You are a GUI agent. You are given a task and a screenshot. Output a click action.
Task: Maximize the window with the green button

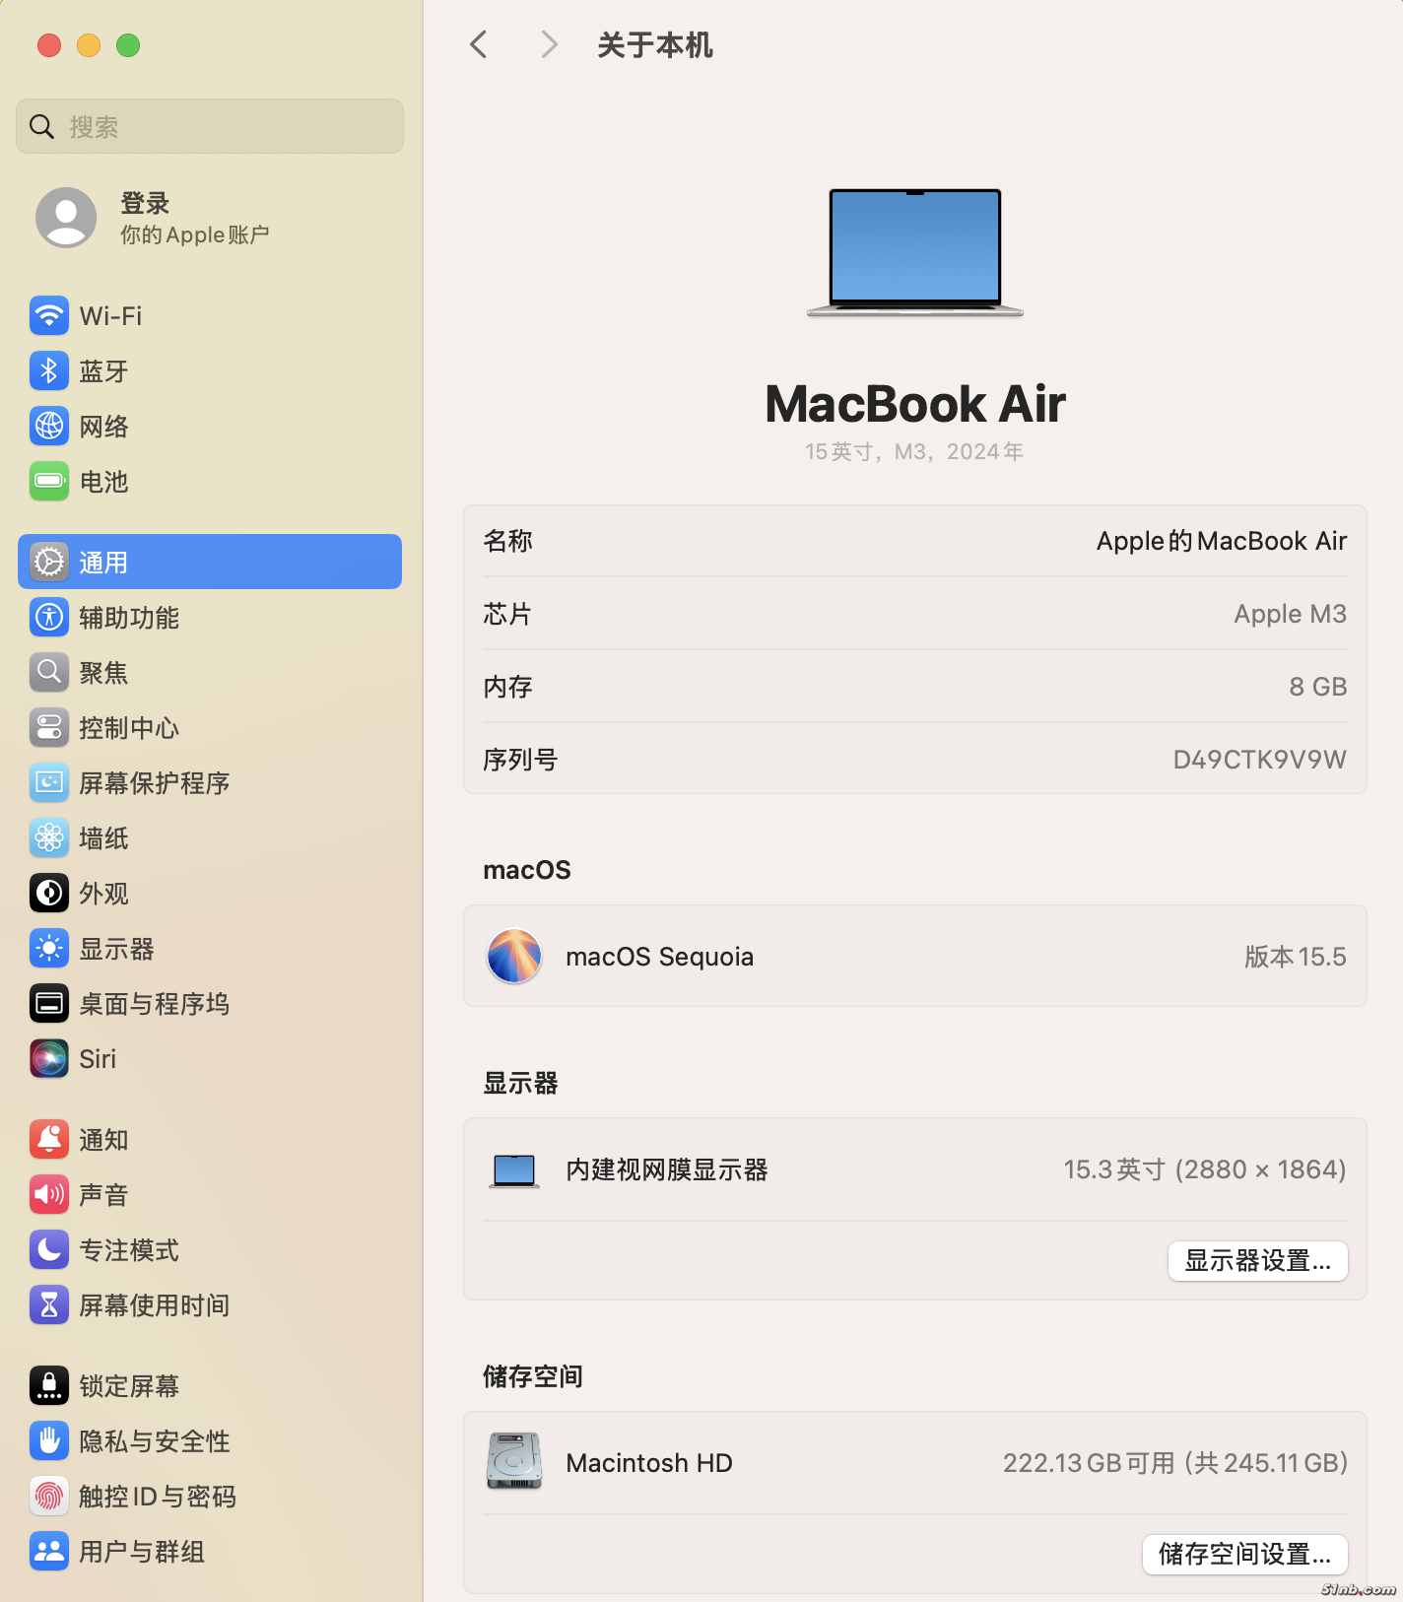pos(128,45)
